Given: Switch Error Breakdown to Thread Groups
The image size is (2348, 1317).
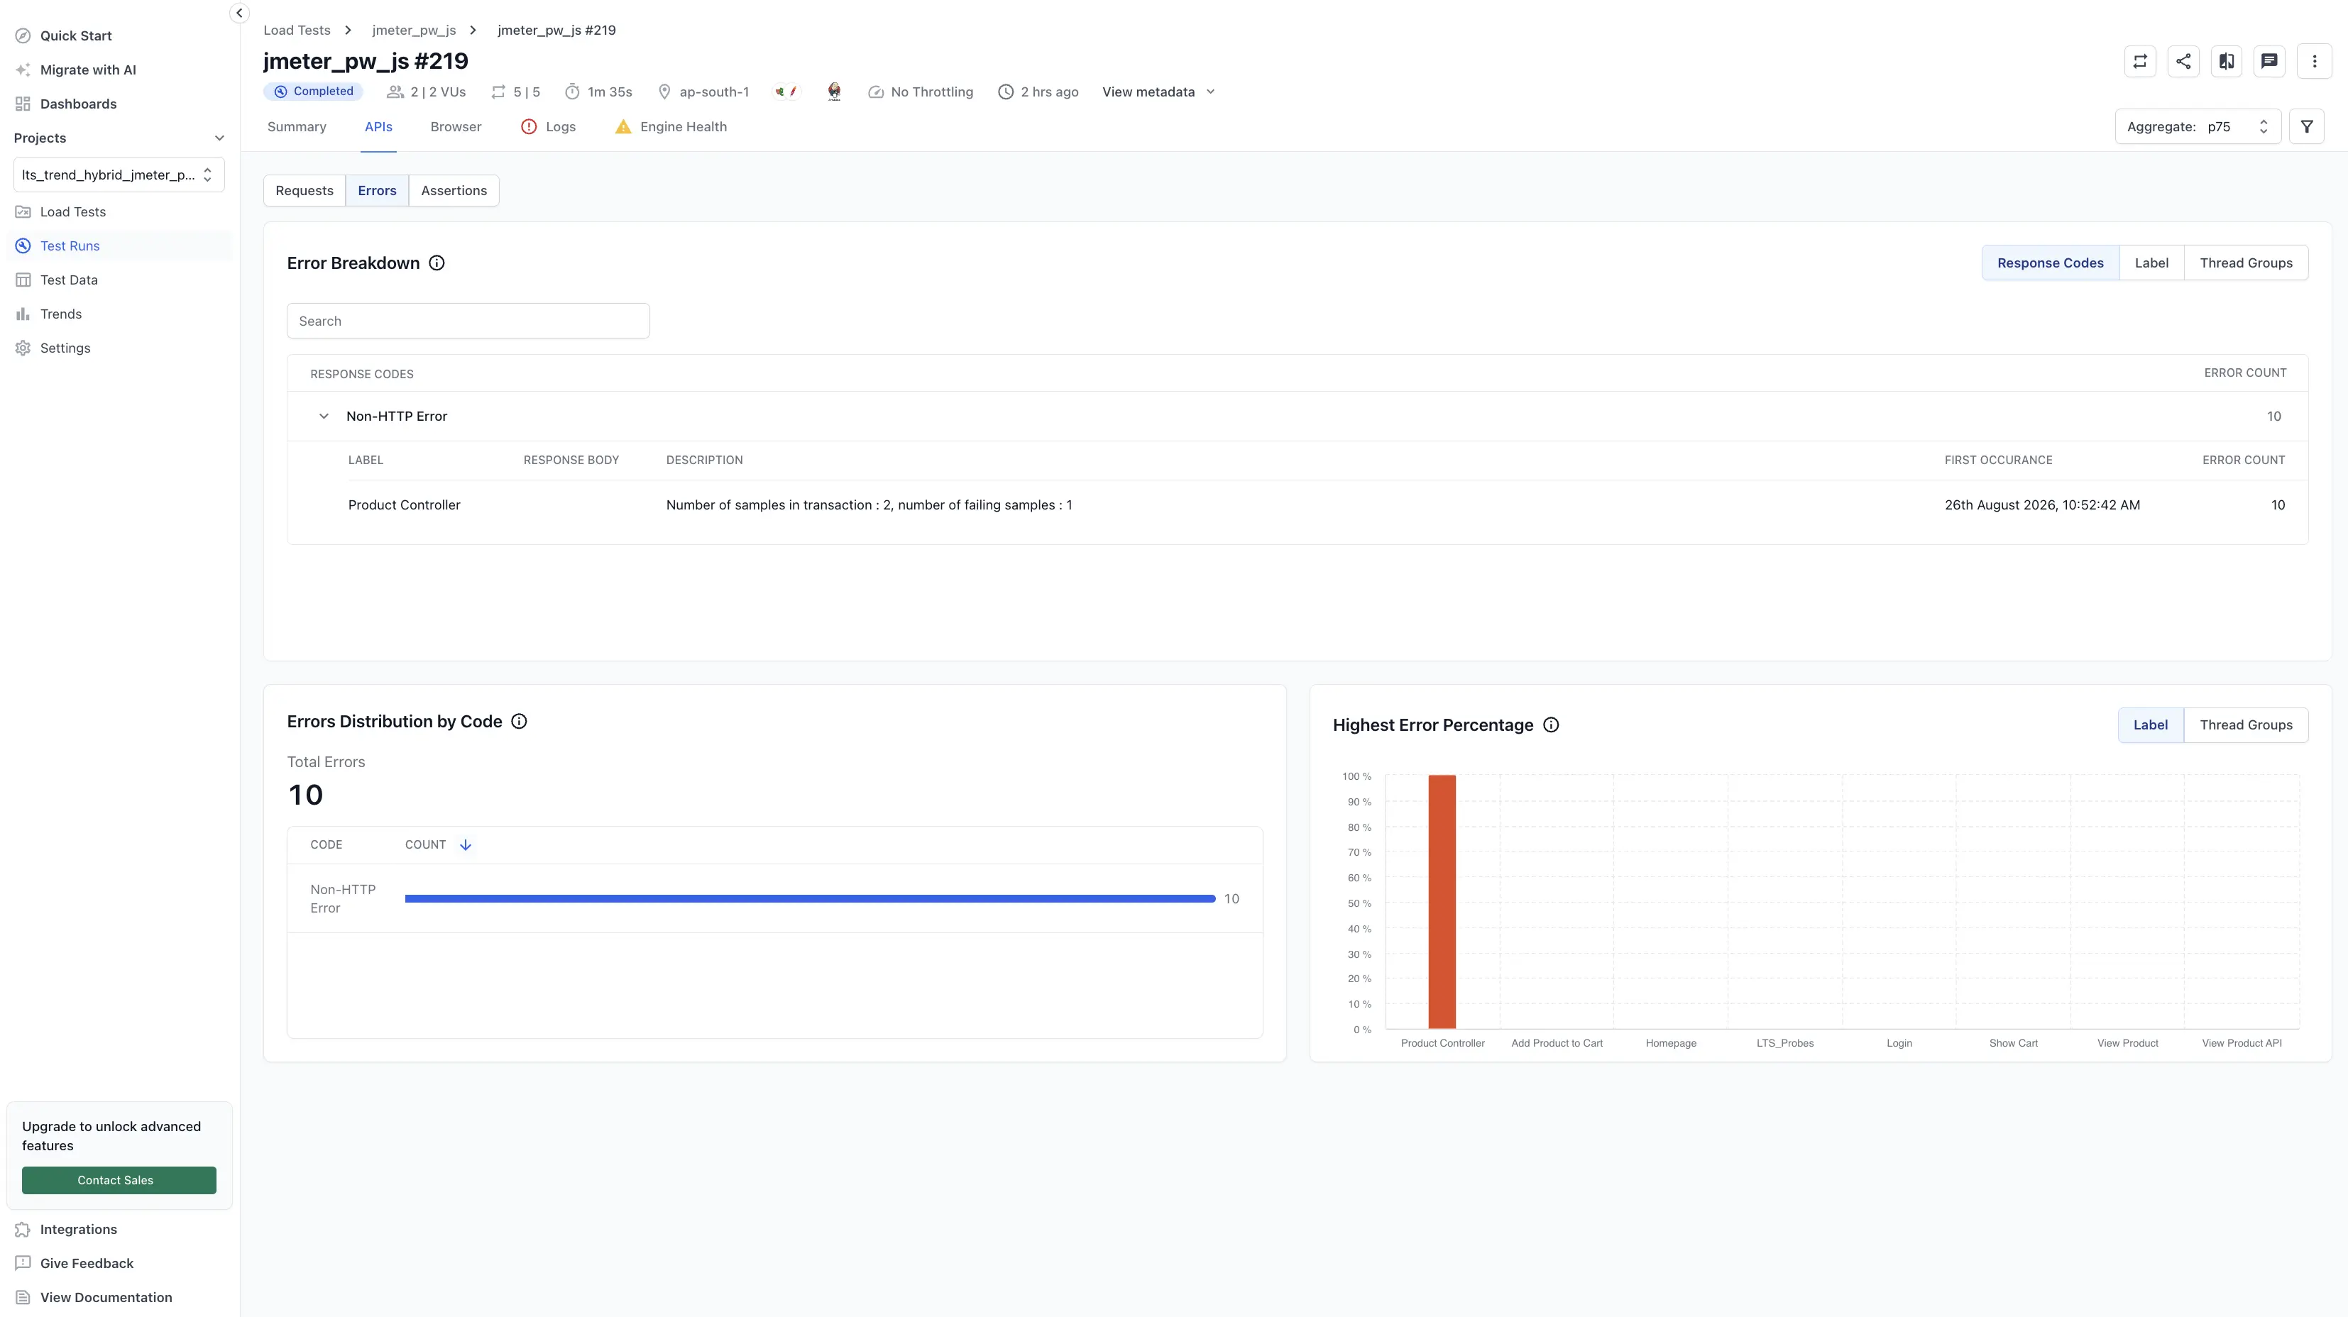Looking at the screenshot, I should pyautogui.click(x=2246, y=263).
